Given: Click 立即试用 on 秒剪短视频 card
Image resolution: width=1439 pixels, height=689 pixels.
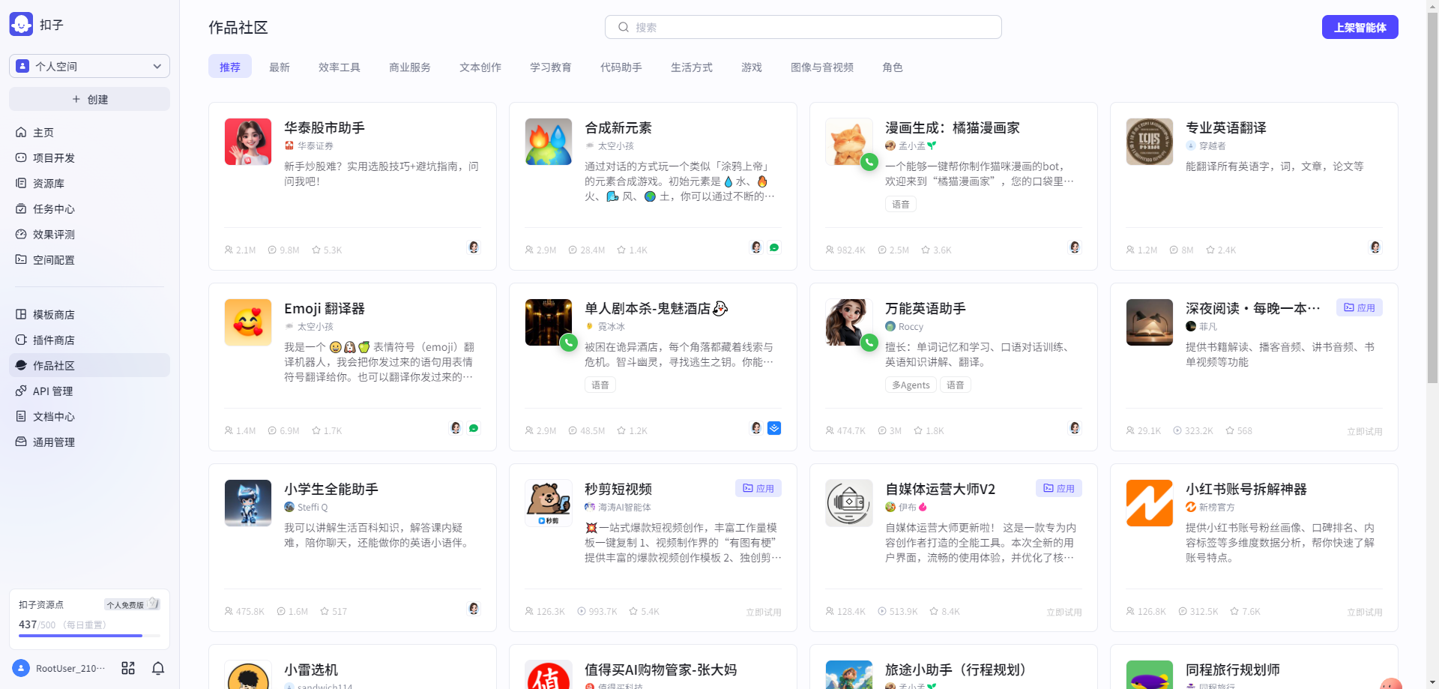Looking at the screenshot, I should point(764,612).
